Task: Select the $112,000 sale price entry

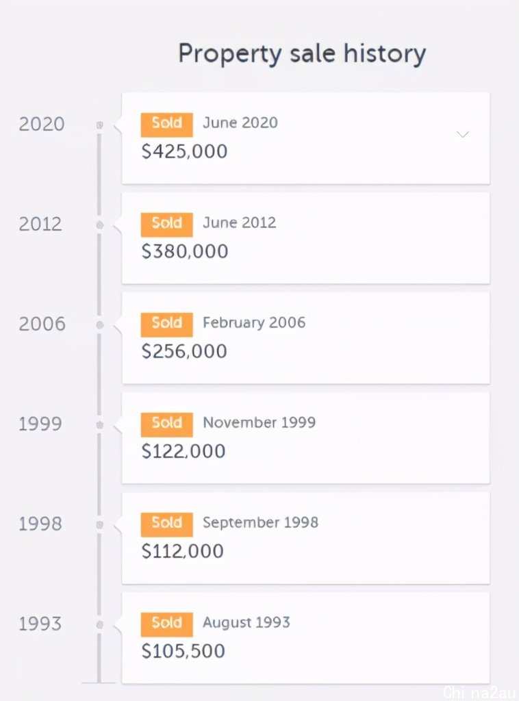Action: click(306, 538)
